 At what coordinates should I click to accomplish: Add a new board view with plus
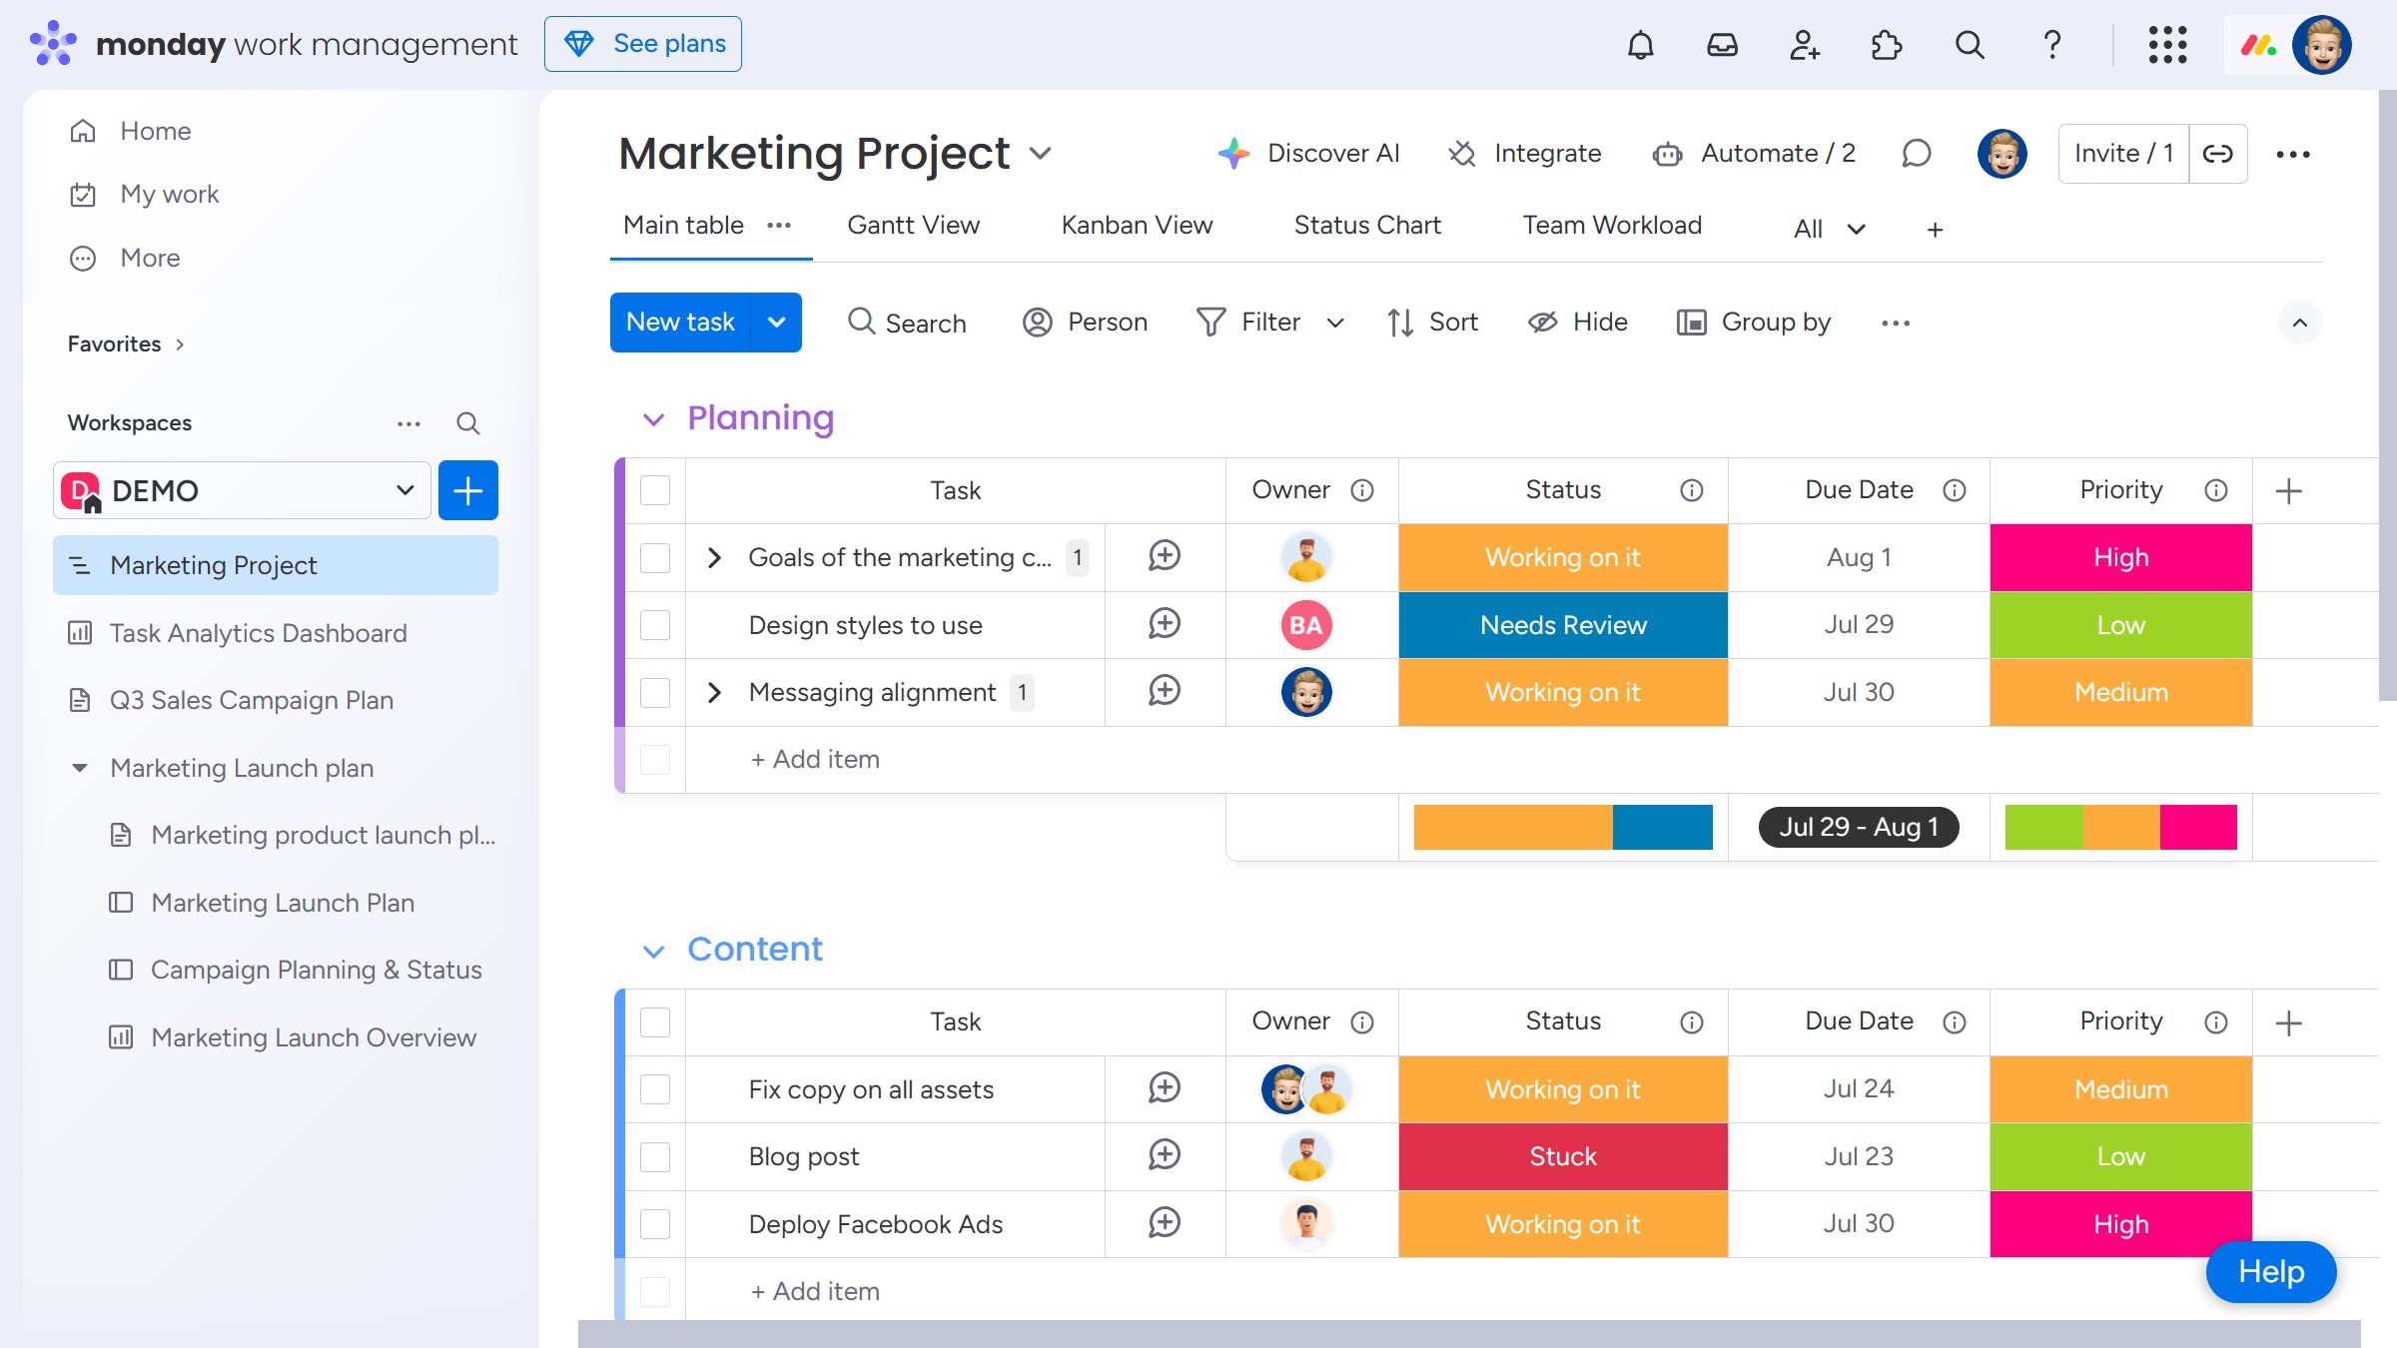[1935, 230]
